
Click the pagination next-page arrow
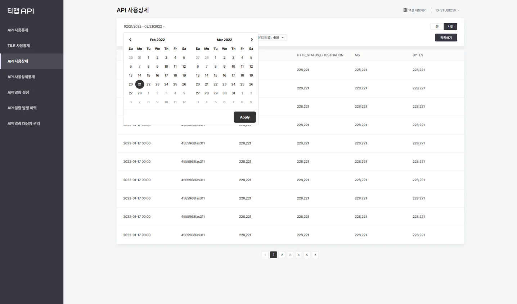[x=315, y=255]
